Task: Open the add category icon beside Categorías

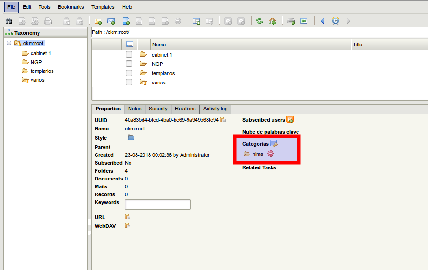Action: [x=273, y=144]
